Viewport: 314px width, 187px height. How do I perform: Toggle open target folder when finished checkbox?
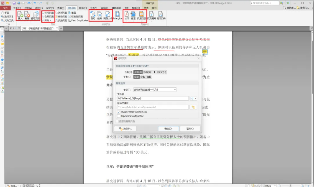click(119, 112)
